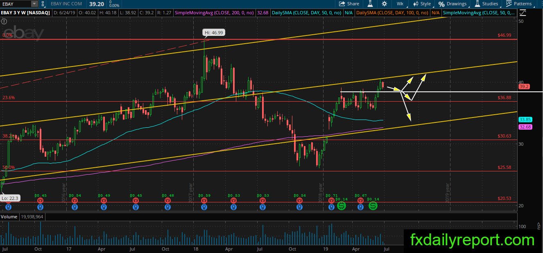Open the symbol selector dropdown arrow

tap(34, 4)
